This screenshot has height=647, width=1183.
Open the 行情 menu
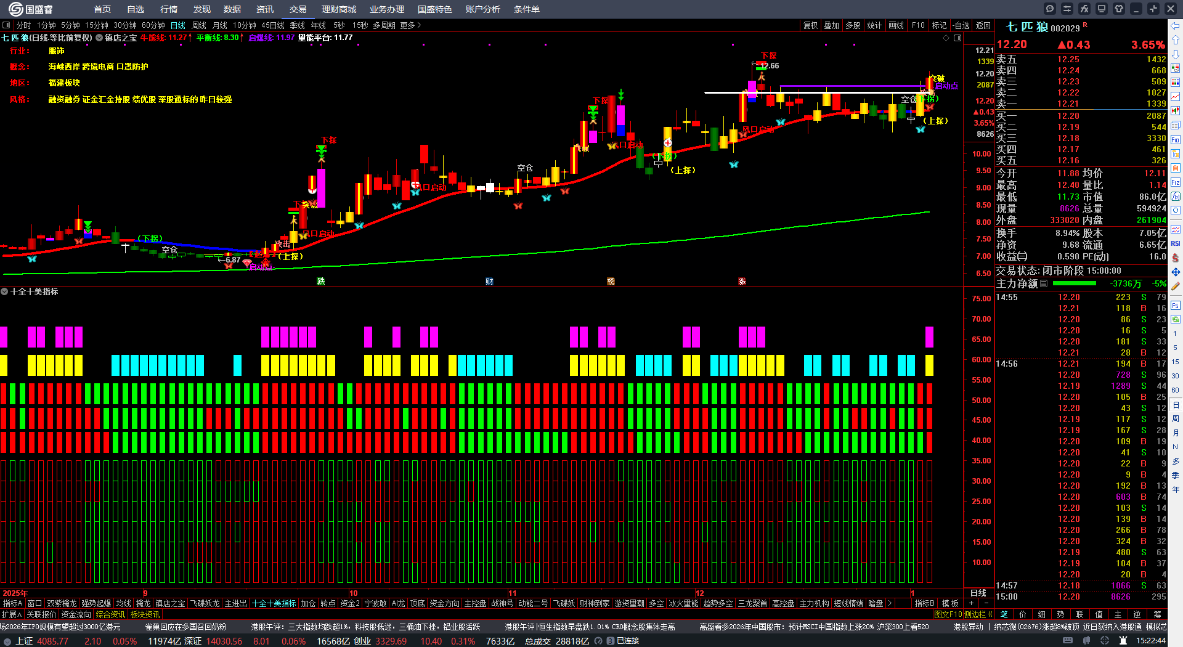(x=169, y=9)
